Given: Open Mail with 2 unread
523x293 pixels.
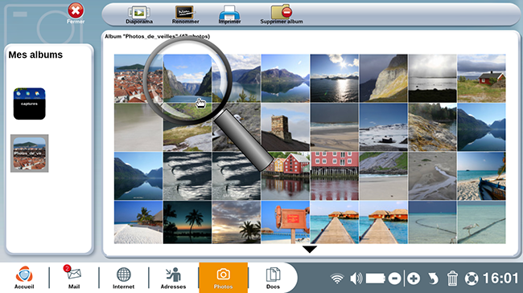Looking at the screenshot, I should point(73,277).
